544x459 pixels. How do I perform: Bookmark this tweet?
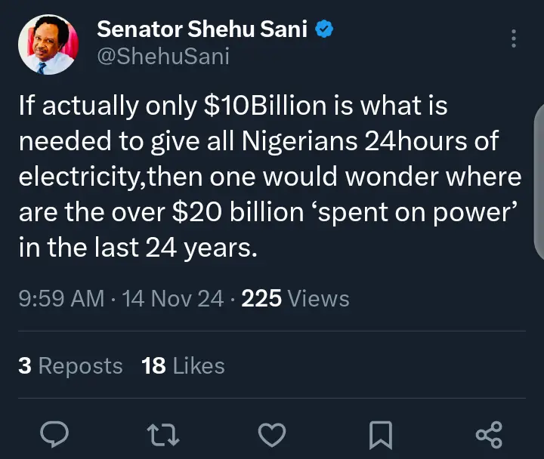point(382,433)
